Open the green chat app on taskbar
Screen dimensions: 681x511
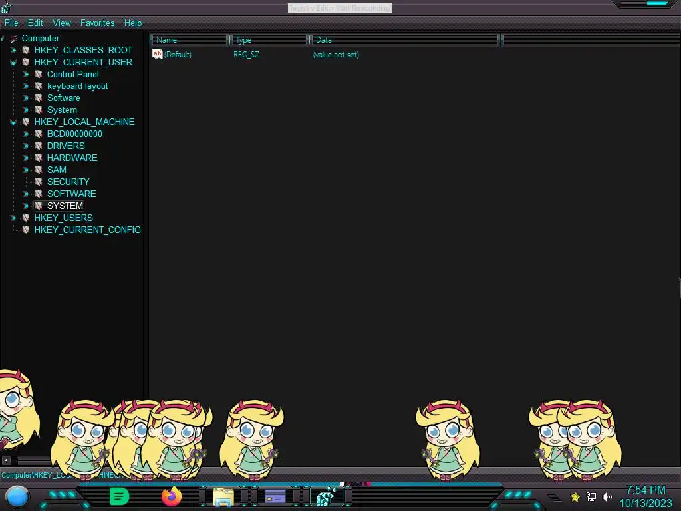click(x=120, y=496)
